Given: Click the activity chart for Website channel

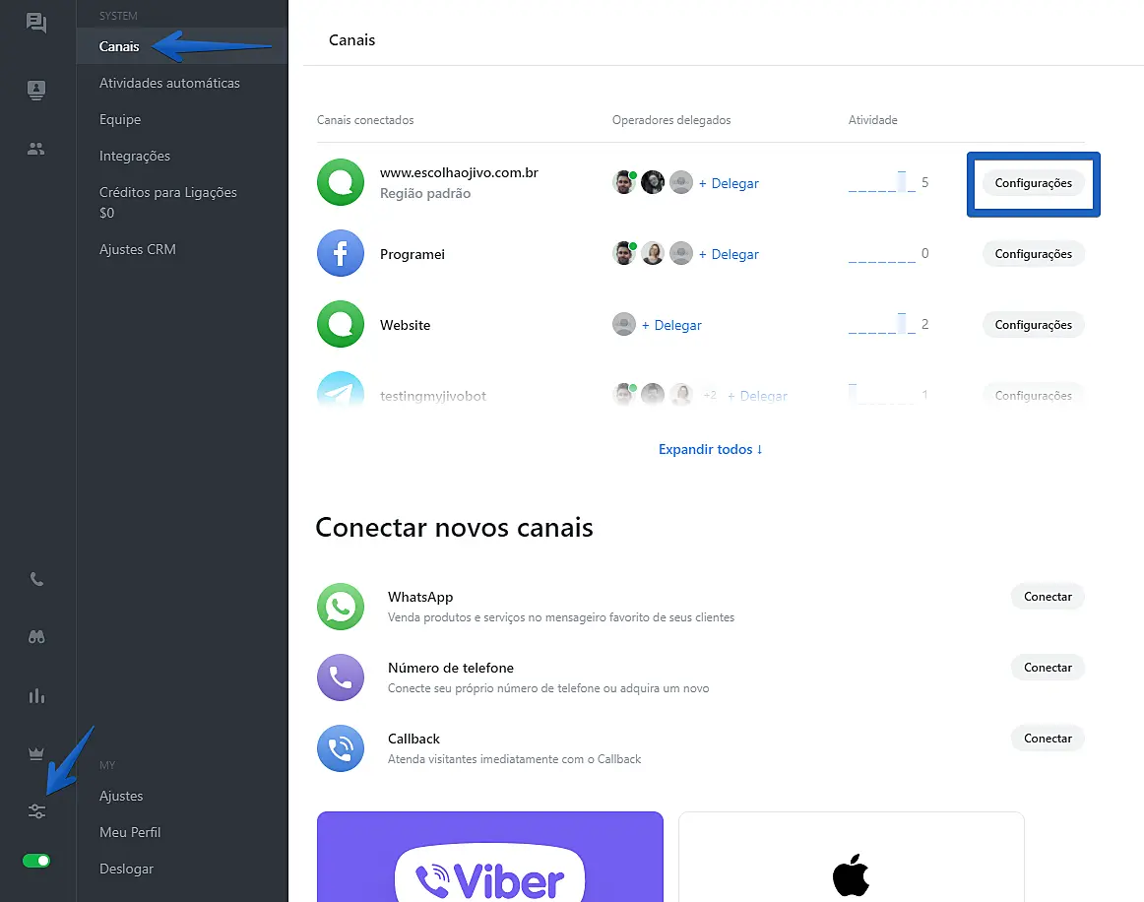Looking at the screenshot, I should point(881,324).
